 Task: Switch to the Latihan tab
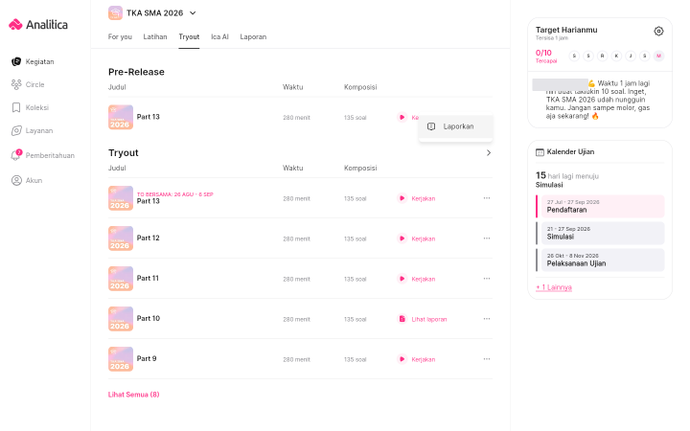coord(155,37)
